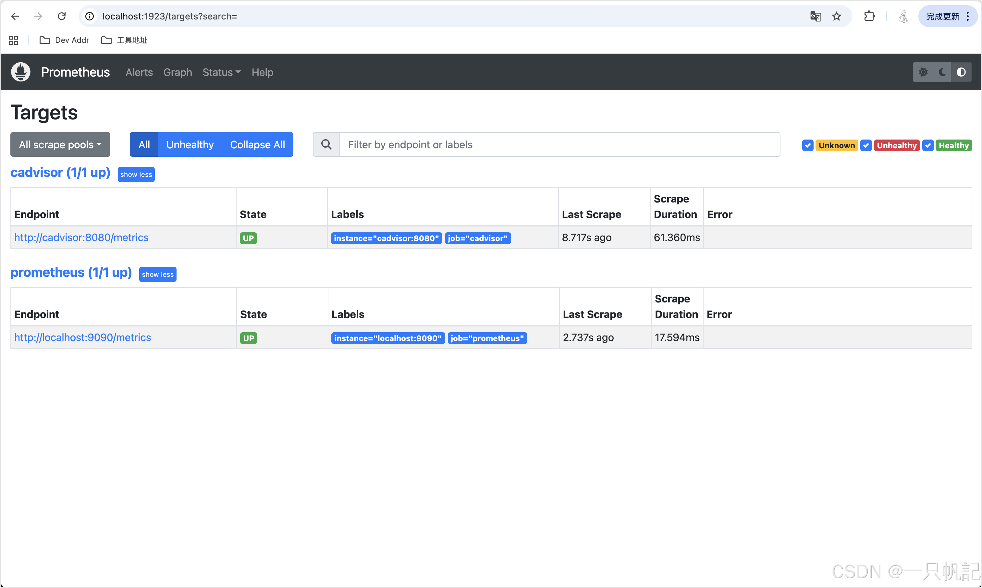Expand the Status navigation dropdown
This screenshot has height=588, width=982.
pyautogui.click(x=221, y=72)
